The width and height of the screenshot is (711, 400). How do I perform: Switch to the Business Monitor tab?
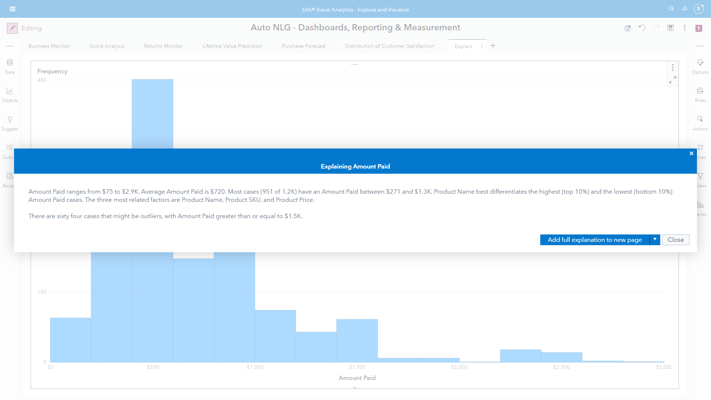(x=49, y=46)
